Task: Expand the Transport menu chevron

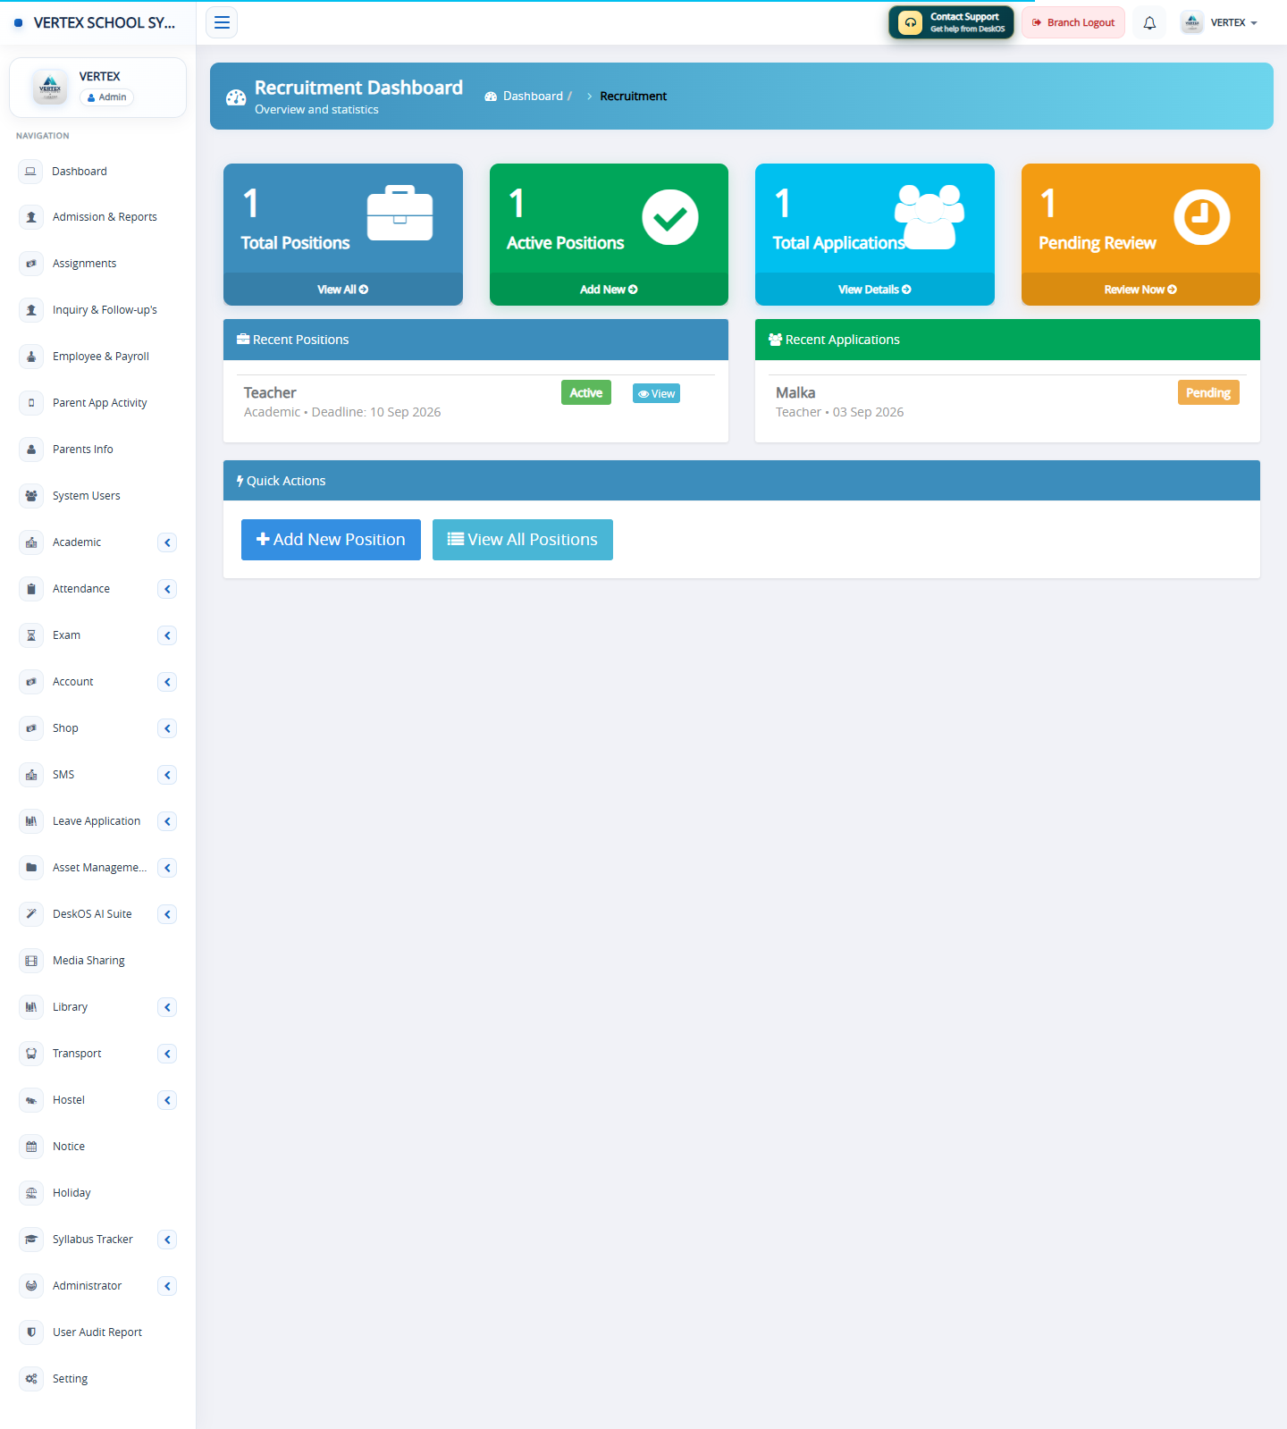Action: (167, 1054)
